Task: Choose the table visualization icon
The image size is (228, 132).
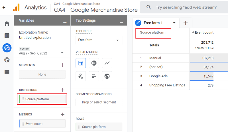Action: coord(81,63)
